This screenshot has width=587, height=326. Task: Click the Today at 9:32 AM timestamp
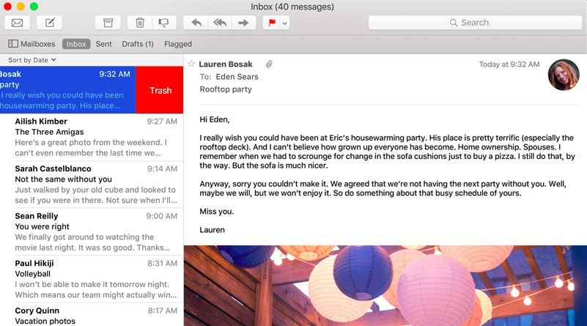pyautogui.click(x=509, y=64)
